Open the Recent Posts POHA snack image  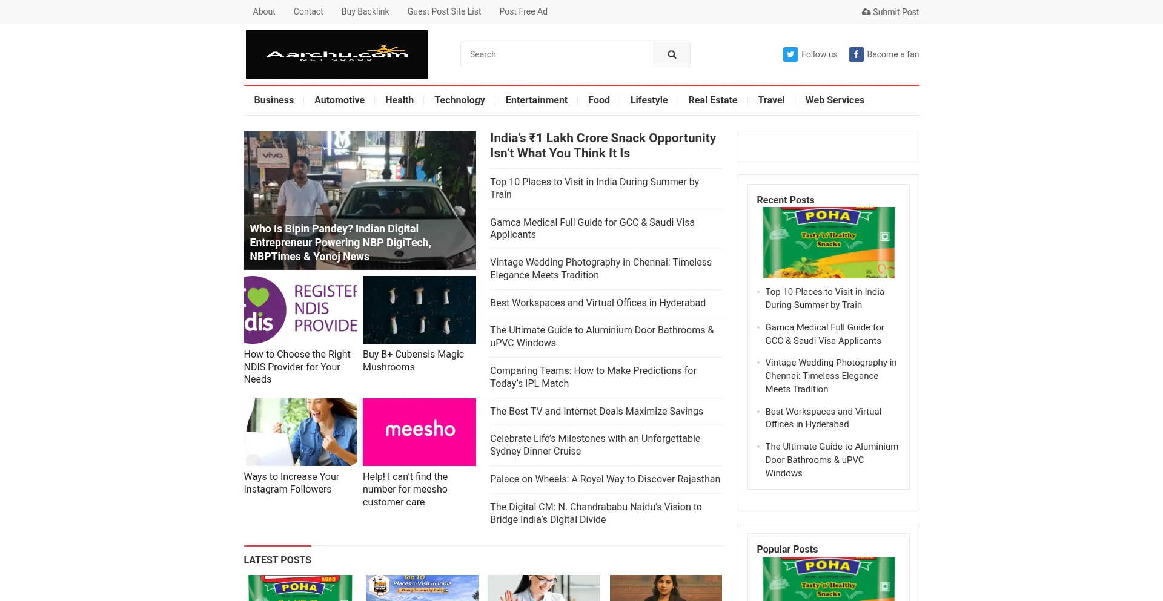pos(829,243)
